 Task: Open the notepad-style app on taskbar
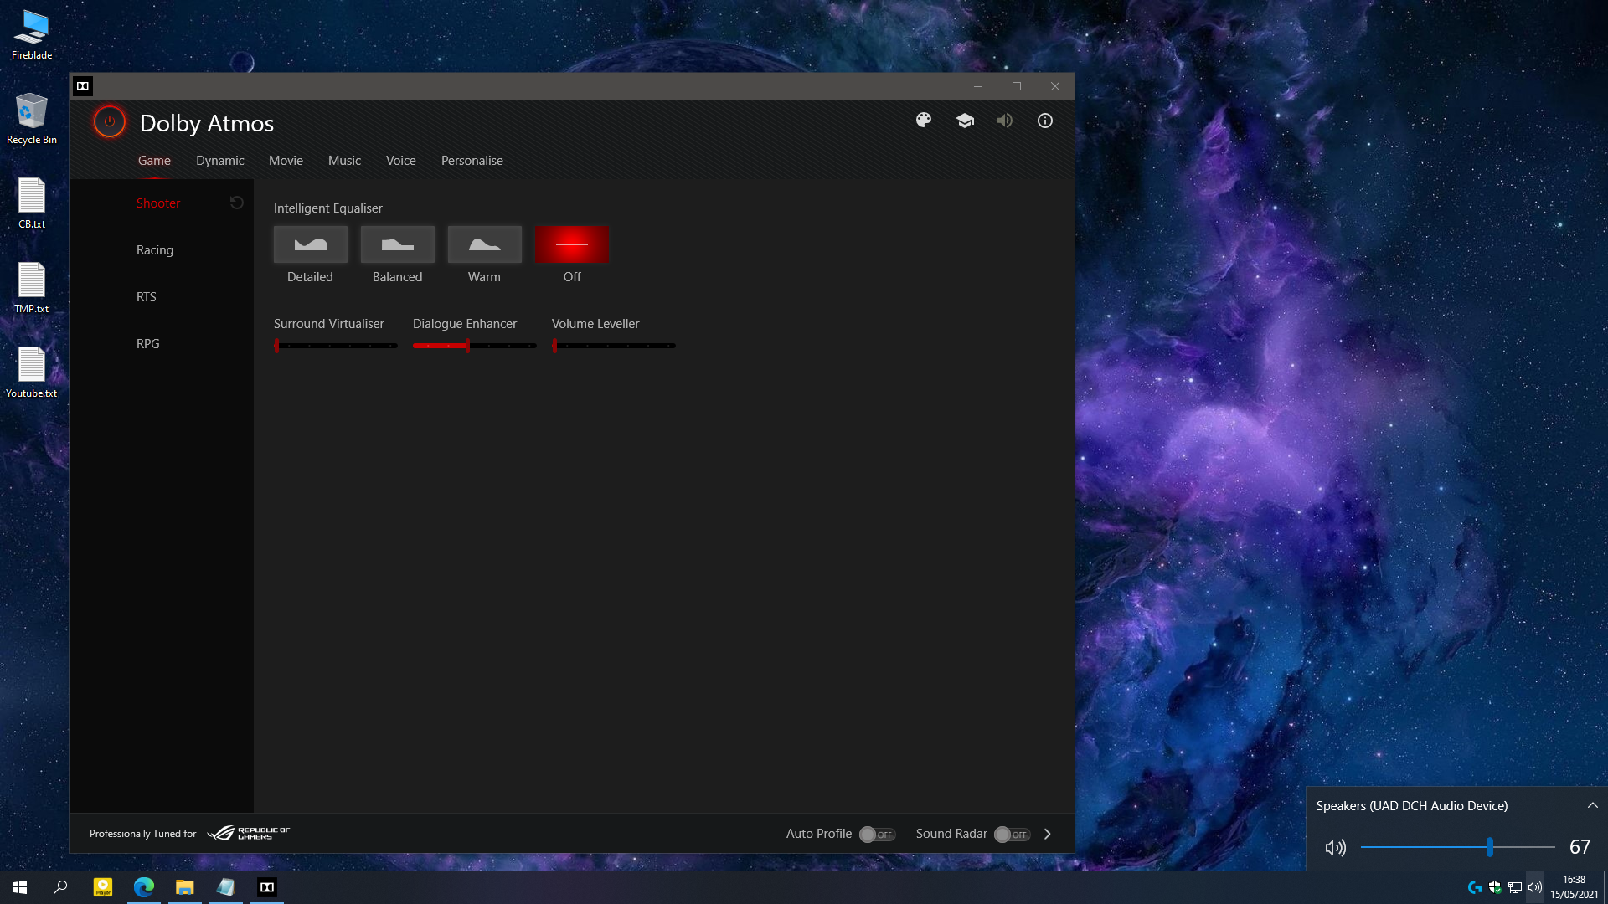226,887
